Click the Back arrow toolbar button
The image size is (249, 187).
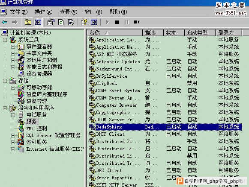[x=5, y=22]
